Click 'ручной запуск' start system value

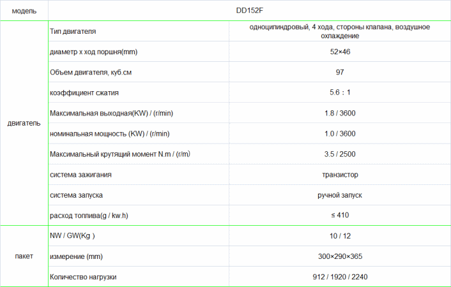click(x=340, y=195)
